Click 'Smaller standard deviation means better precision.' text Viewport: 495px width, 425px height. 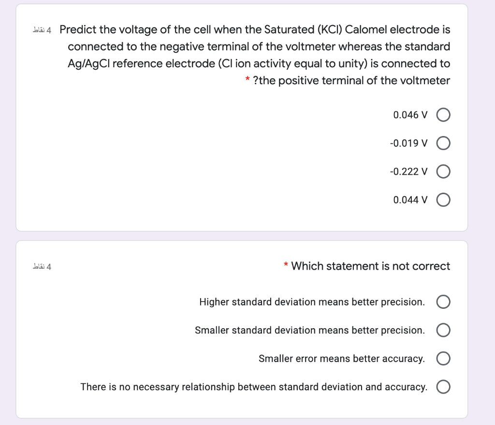[310, 330]
